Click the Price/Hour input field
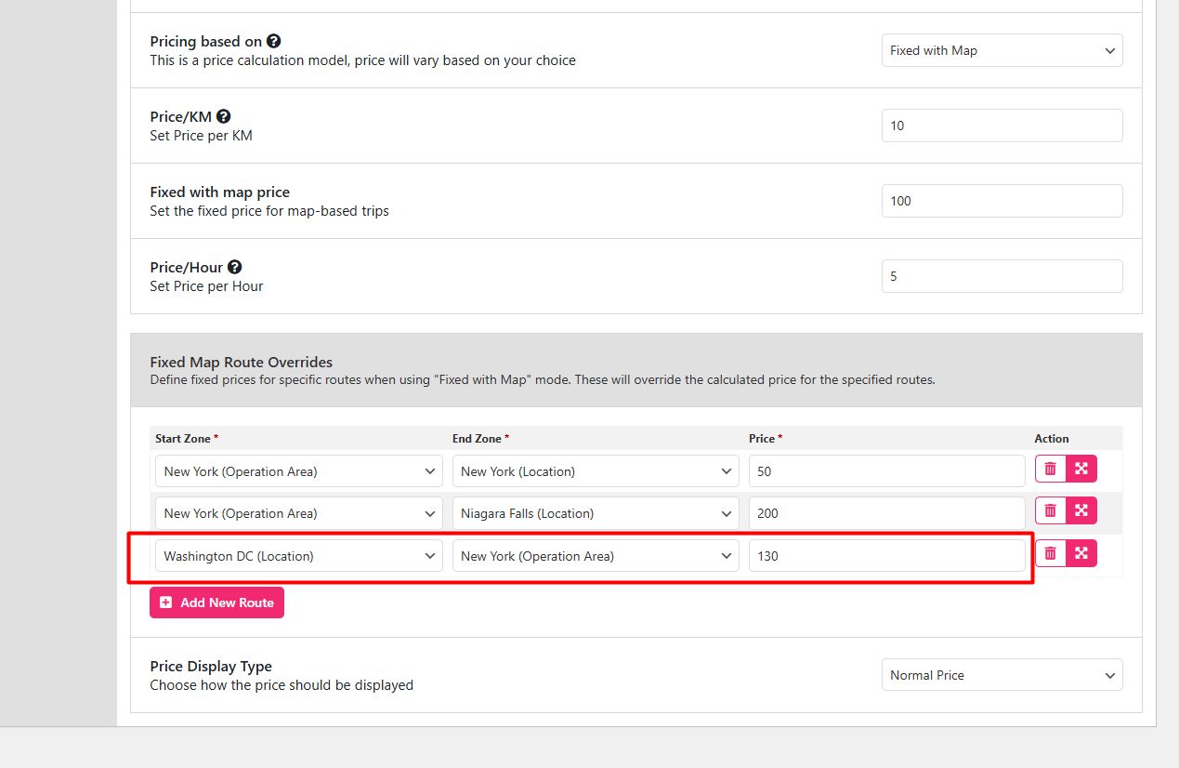Image resolution: width=1179 pixels, height=768 pixels. pos(1002,276)
